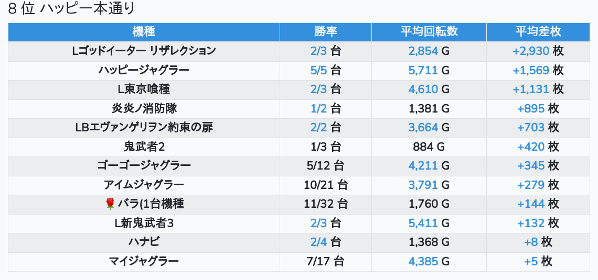This screenshot has height=280, width=598.
Task: Click the 平均差枚 column header
Action: click(538, 31)
